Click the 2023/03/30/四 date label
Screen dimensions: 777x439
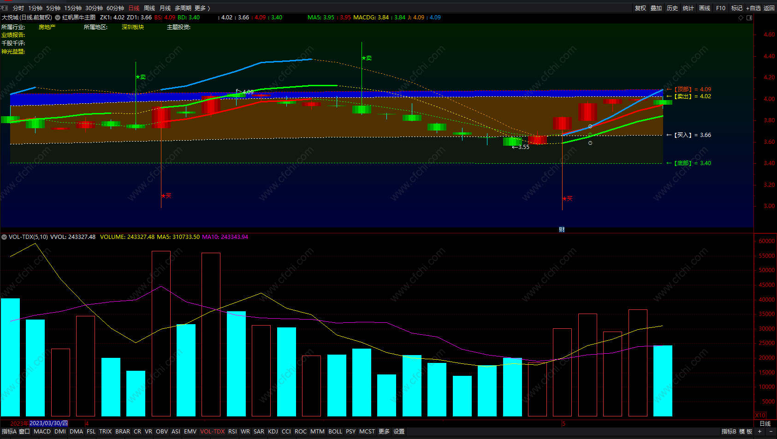point(48,423)
